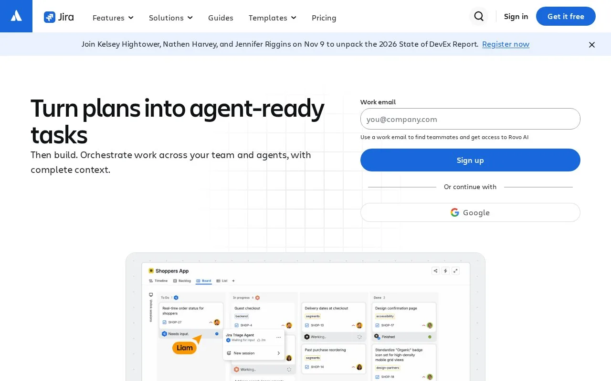The width and height of the screenshot is (611, 381).
Task: Click the Atlassian logo in the blue square
Action: click(16, 16)
